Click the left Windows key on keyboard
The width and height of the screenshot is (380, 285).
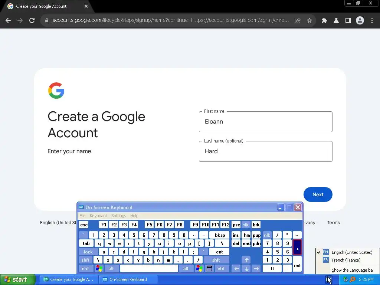click(x=99, y=269)
